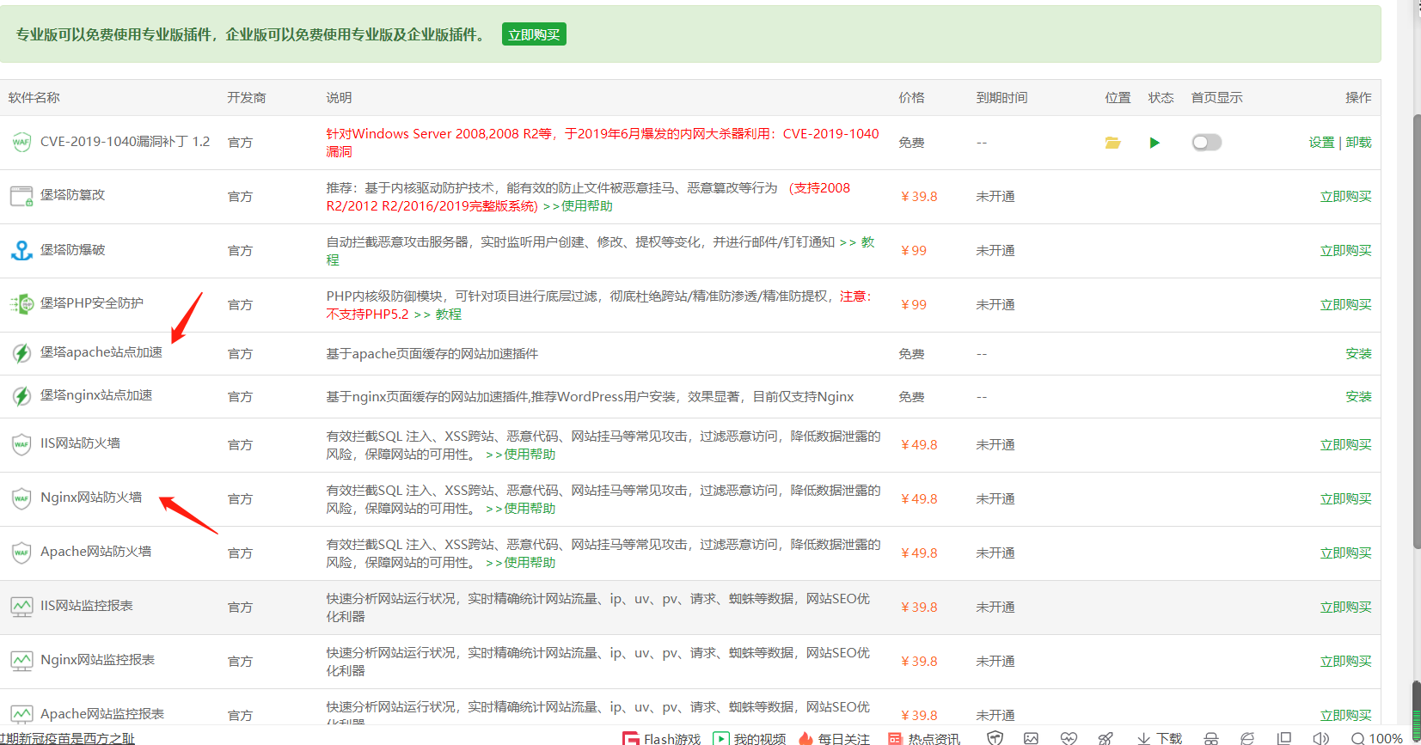Image resolution: width=1421 pixels, height=745 pixels.
Task: Click the Apache网站监控报表 chart icon
Action: 21,714
